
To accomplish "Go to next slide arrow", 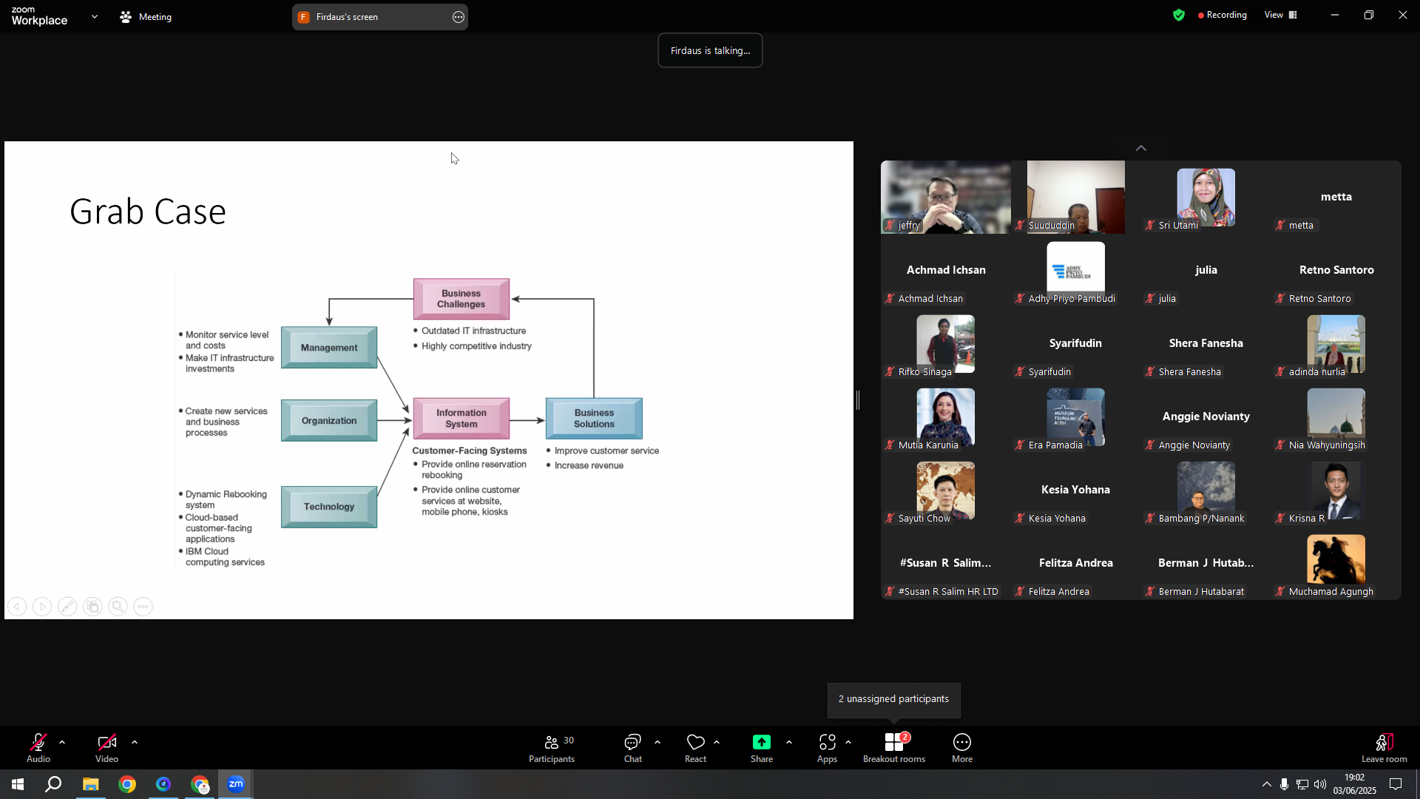I will [x=42, y=607].
